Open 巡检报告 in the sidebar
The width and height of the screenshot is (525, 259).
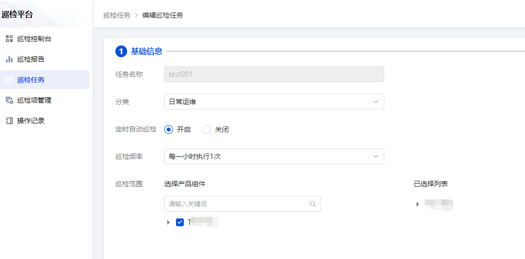pyautogui.click(x=31, y=59)
